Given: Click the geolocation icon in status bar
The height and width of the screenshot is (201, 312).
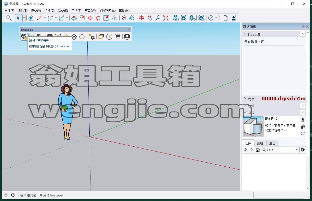Looking at the screenshot, I should 6,195.
